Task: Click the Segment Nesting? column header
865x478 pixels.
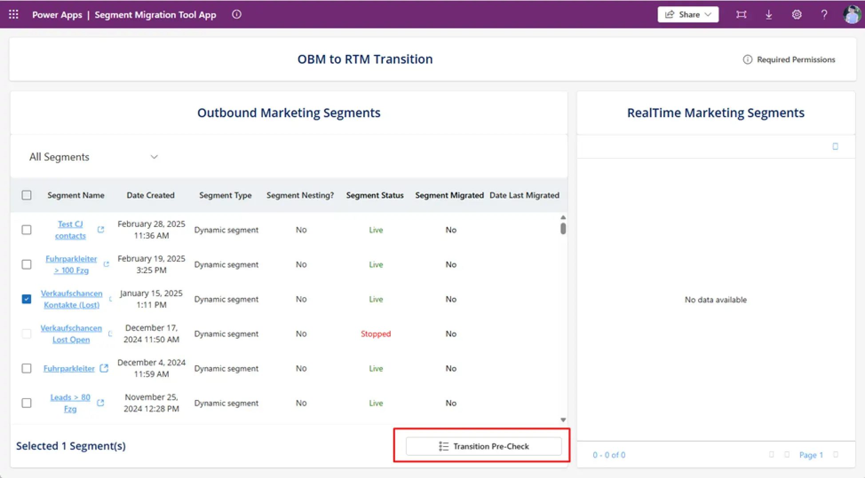Action: [x=300, y=195]
